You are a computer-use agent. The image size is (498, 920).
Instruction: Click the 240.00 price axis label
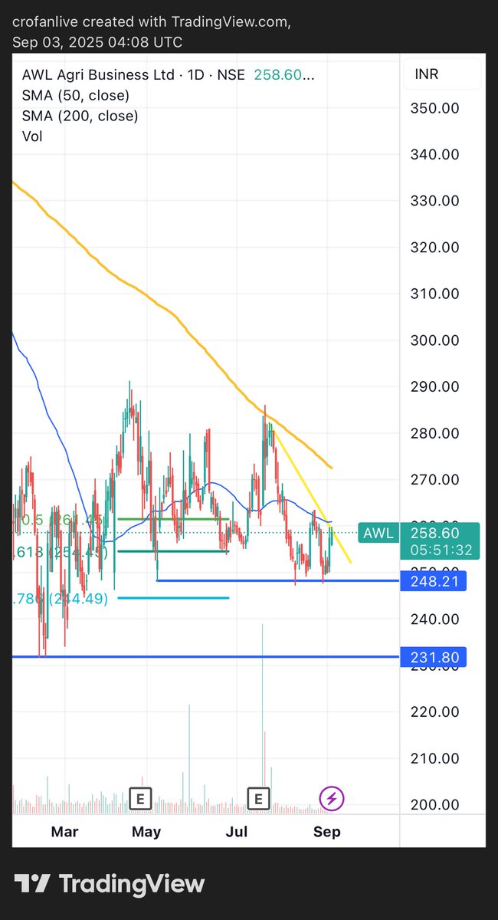tap(435, 619)
